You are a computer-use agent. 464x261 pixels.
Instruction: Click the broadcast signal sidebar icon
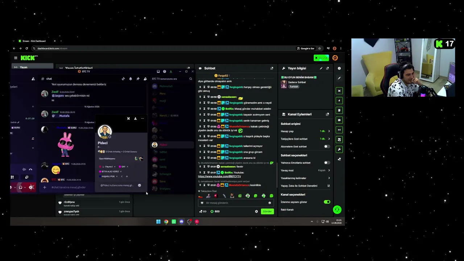click(x=339, y=130)
